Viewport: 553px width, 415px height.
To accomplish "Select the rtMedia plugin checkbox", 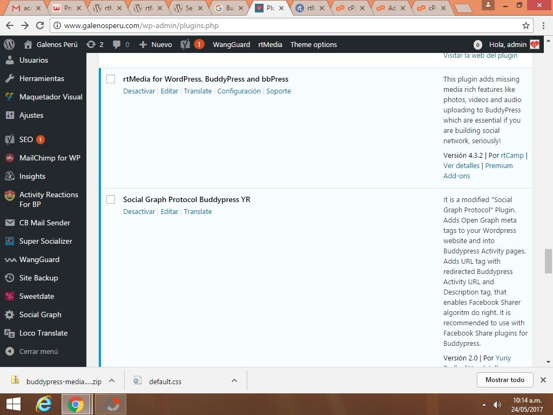I will tap(111, 79).
